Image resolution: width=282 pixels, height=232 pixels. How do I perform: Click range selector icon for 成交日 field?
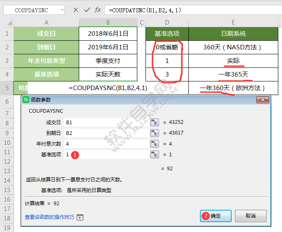[154, 122]
